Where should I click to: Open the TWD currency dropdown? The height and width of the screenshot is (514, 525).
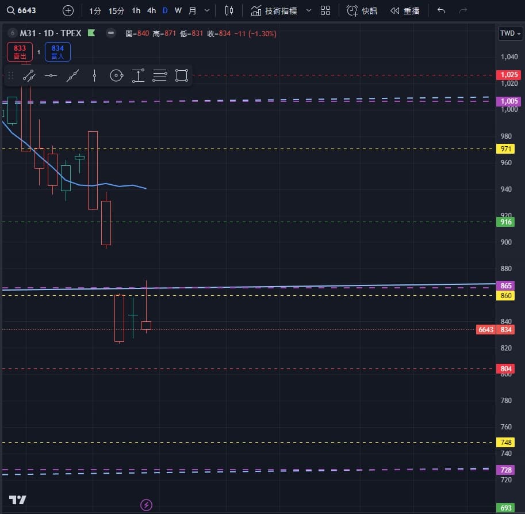[510, 33]
